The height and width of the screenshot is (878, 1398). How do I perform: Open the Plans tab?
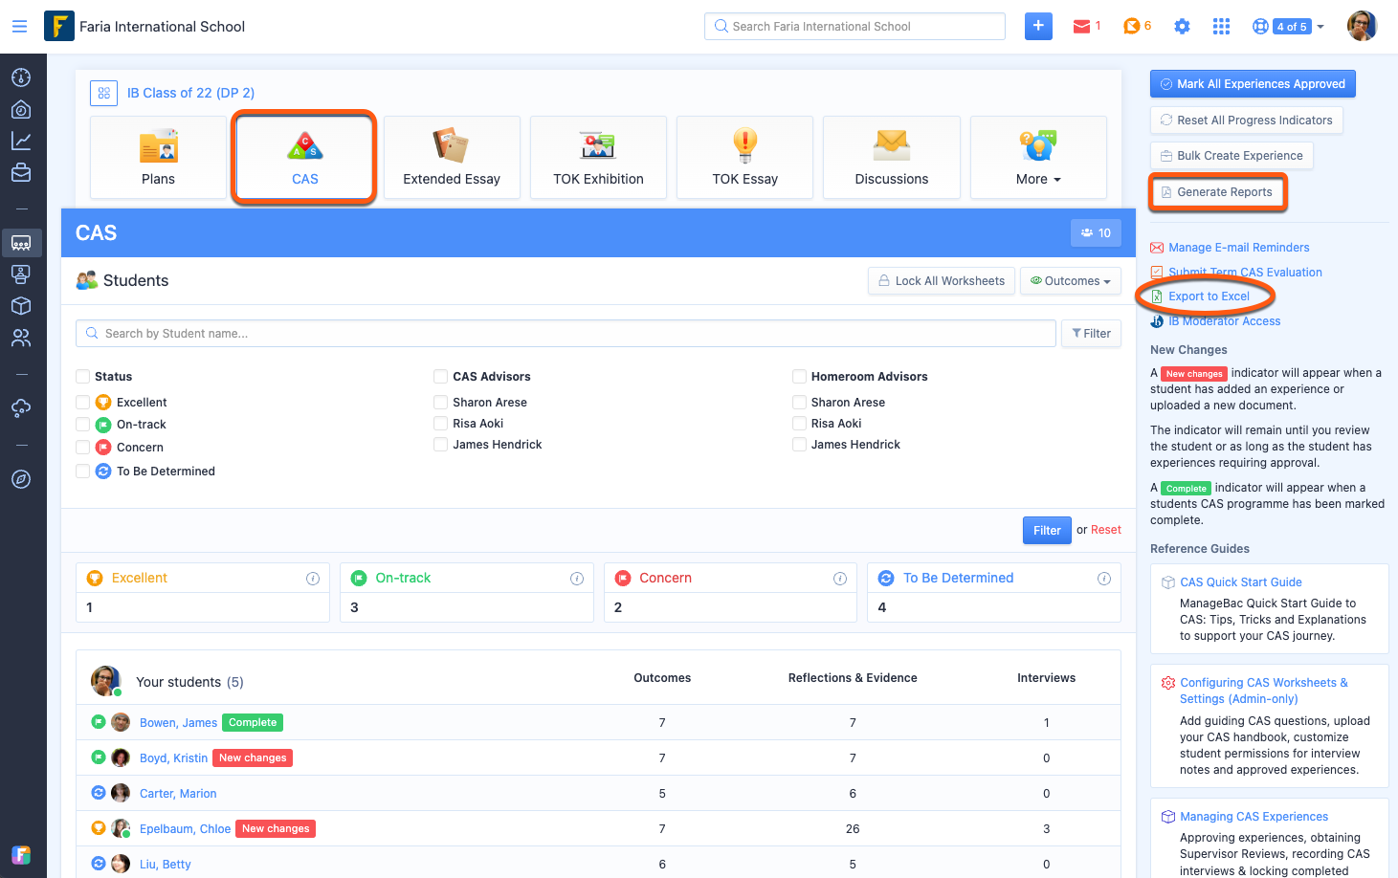(x=158, y=158)
